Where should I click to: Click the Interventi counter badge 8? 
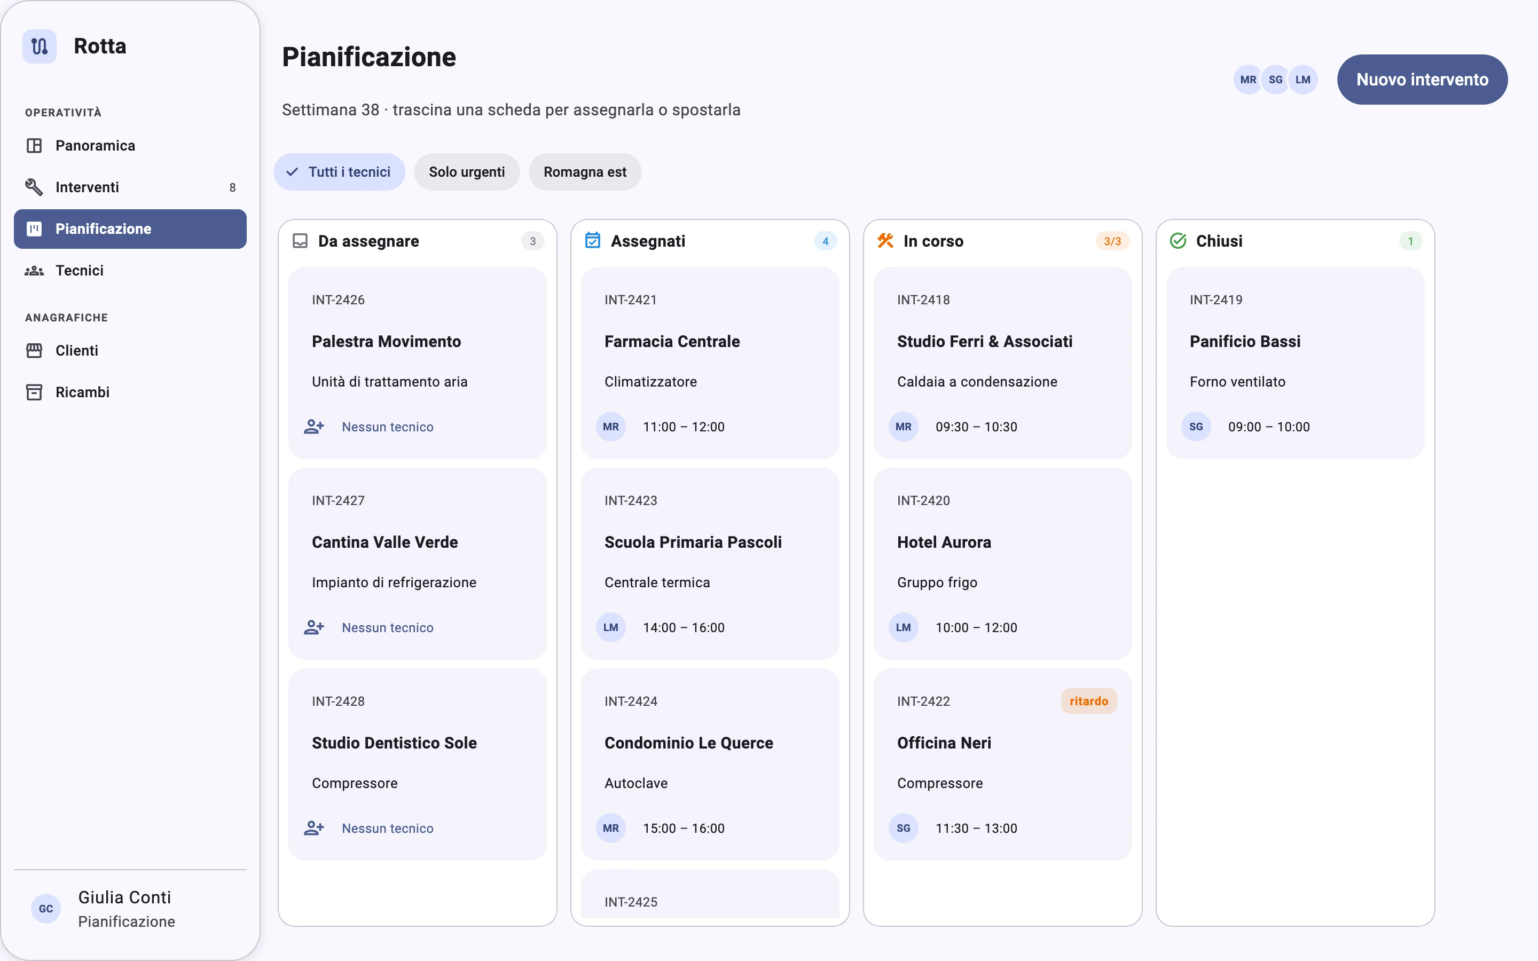point(233,187)
